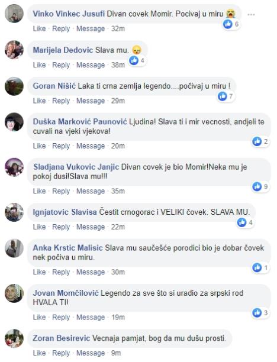Image resolution: width=277 pixels, height=362 pixels.
Task: Open Vinko Vinkec Jusufi's profile picture
Action: coord(14,14)
